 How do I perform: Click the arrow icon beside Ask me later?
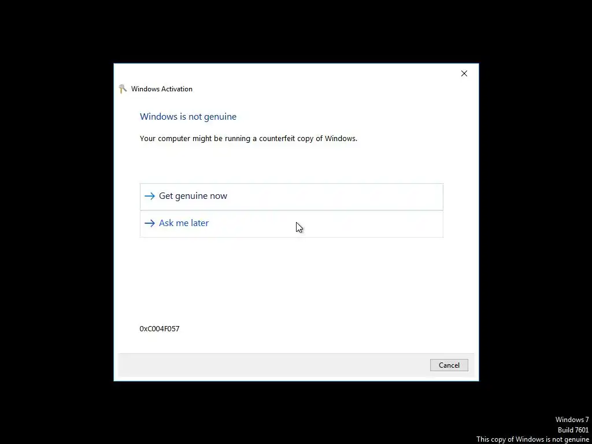point(150,223)
